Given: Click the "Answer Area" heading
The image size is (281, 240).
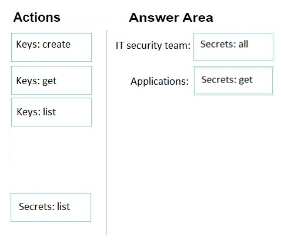Looking at the screenshot, I should pyautogui.click(x=171, y=18).
